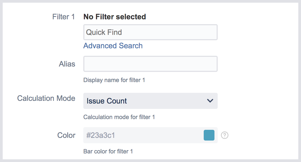The width and height of the screenshot is (301, 162).
Task: Open the Advanced Search link
Action: [113, 46]
